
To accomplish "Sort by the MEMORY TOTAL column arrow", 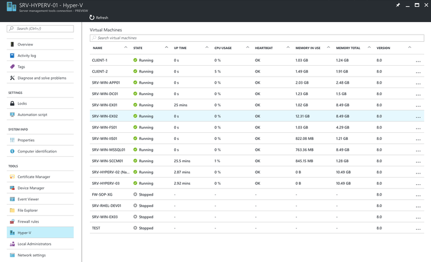I will tap(369, 47).
